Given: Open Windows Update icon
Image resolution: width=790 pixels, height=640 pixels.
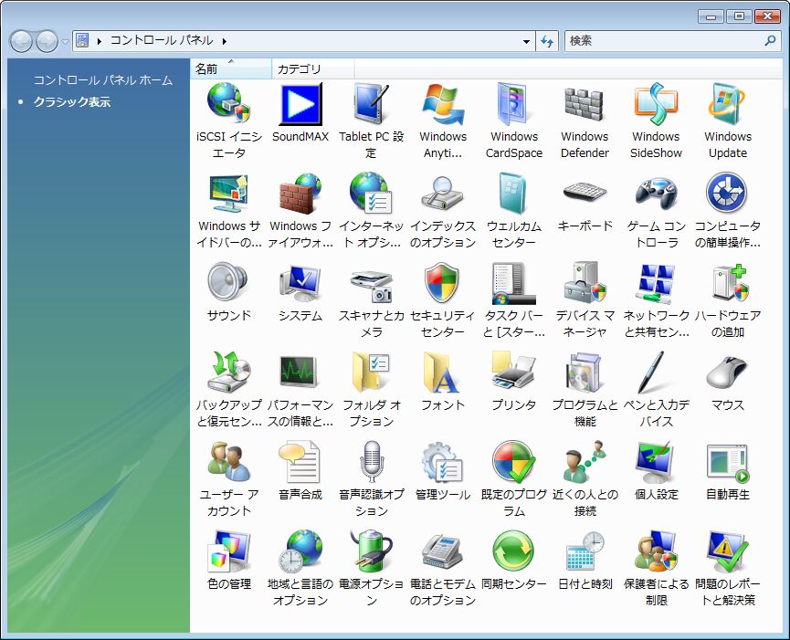Looking at the screenshot, I should point(728,104).
